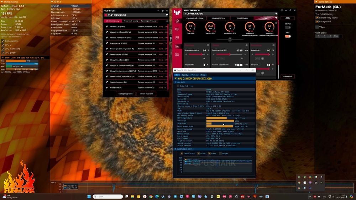The image size is (356, 200).
Task: Collapse GPU 0: NVIDIA GeForce RTX 3080 section
Action: click(176, 79)
